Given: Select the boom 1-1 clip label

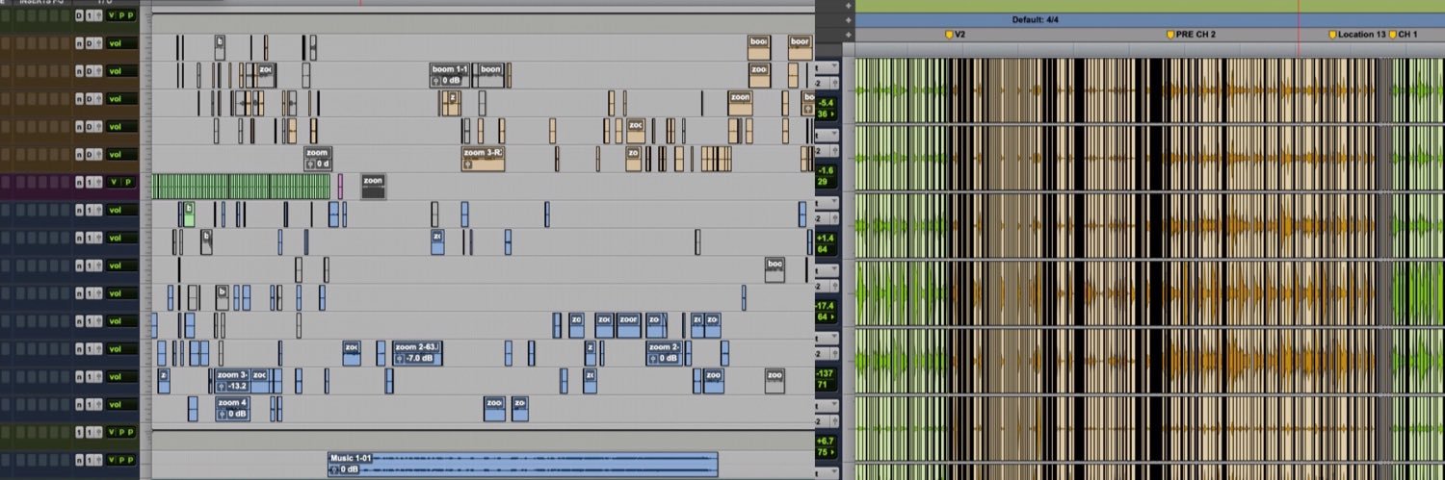Looking at the screenshot, I should pyautogui.click(x=449, y=69).
